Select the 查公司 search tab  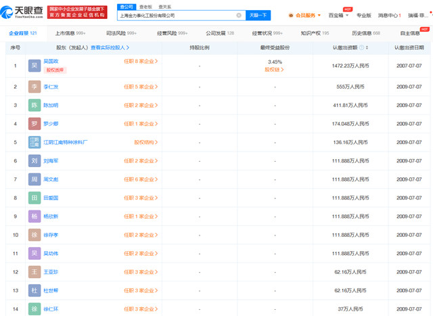(x=127, y=7)
